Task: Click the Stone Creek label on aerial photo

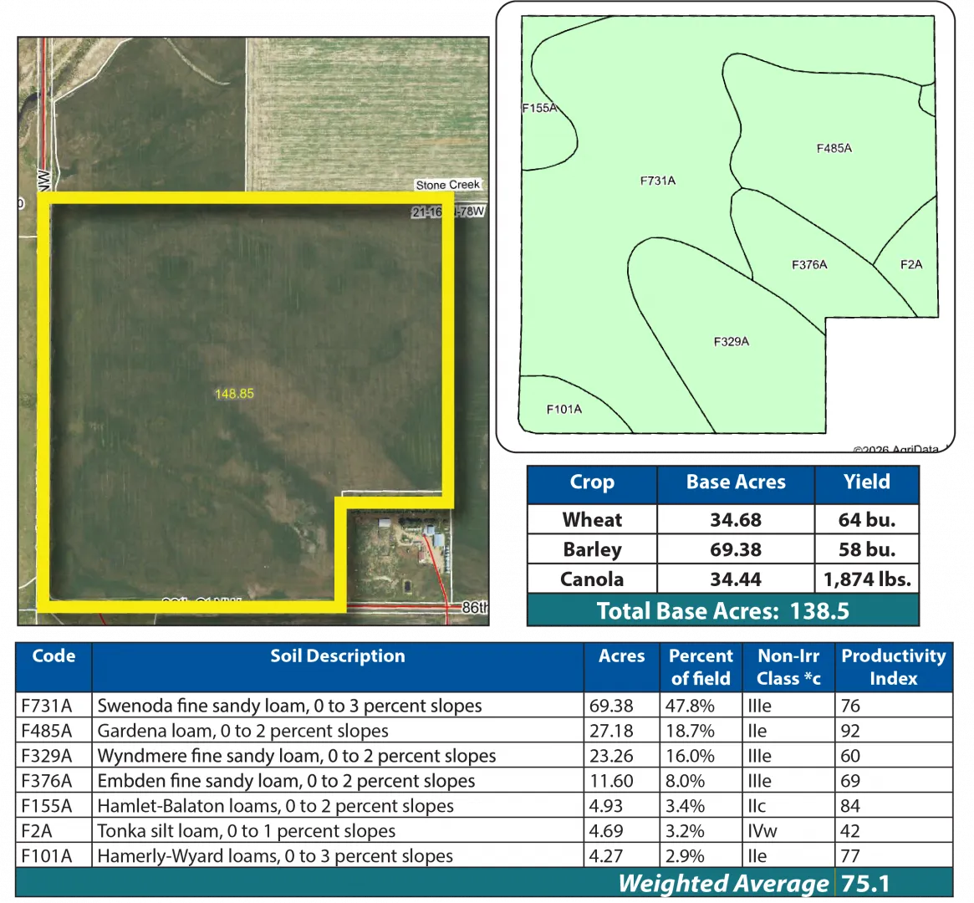Action: coord(448,185)
